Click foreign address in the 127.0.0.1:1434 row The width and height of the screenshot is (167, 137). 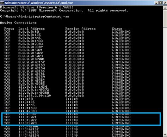click(x=74, y=87)
